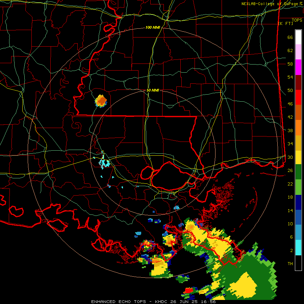Click the "50" legend value
The image size is (304, 304).
[x=290, y=90]
